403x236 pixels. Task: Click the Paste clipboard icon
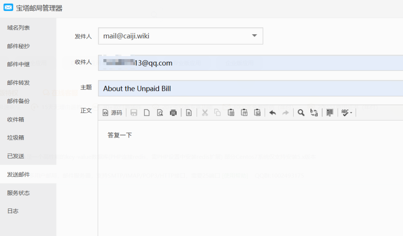[x=231, y=113]
